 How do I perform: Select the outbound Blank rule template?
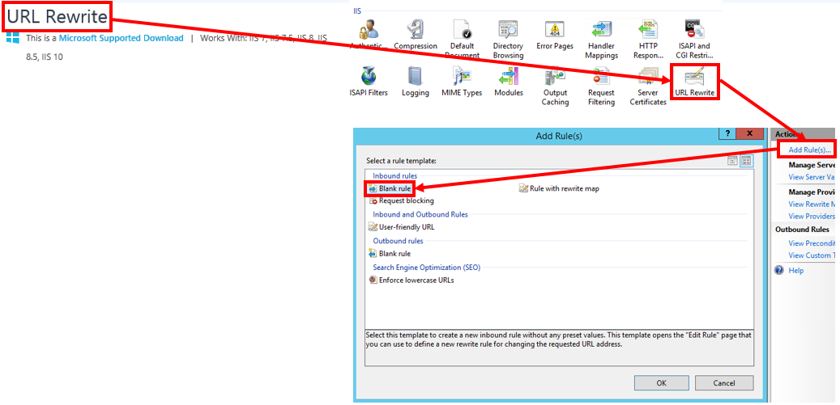(x=390, y=253)
